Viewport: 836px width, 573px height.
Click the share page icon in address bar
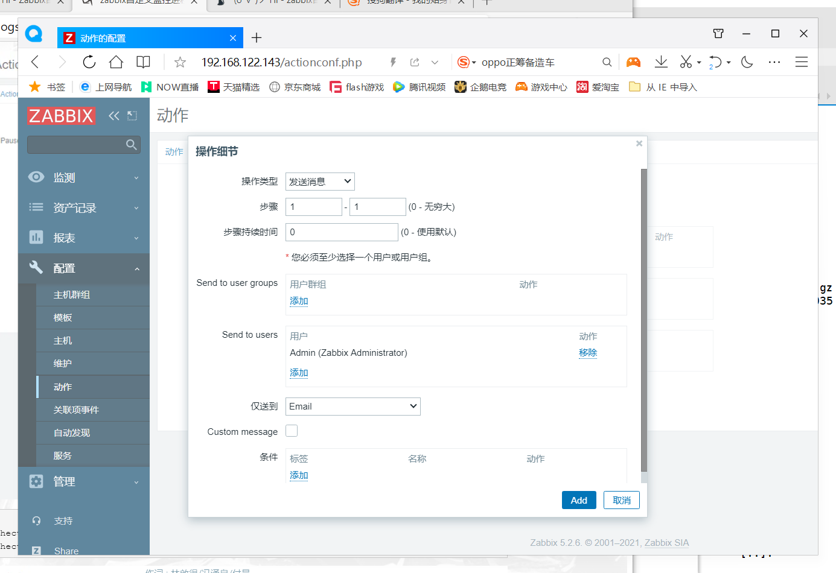tap(415, 62)
